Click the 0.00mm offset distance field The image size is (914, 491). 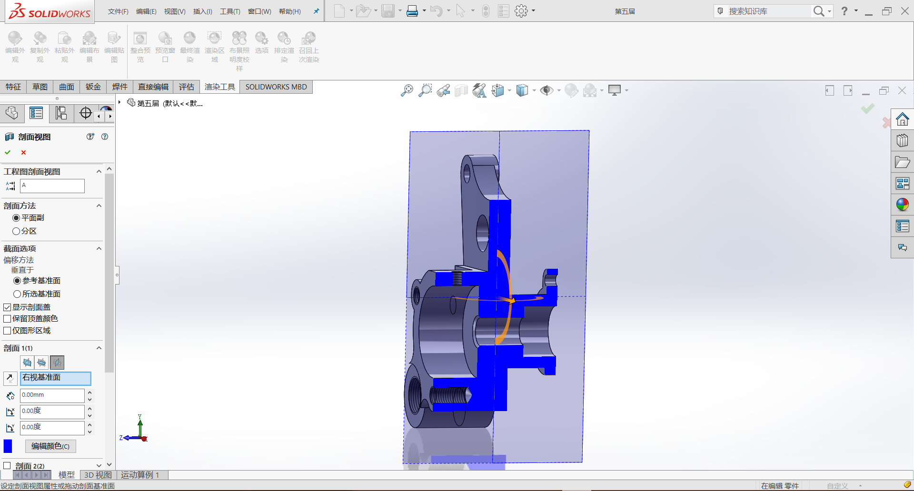pos(52,395)
